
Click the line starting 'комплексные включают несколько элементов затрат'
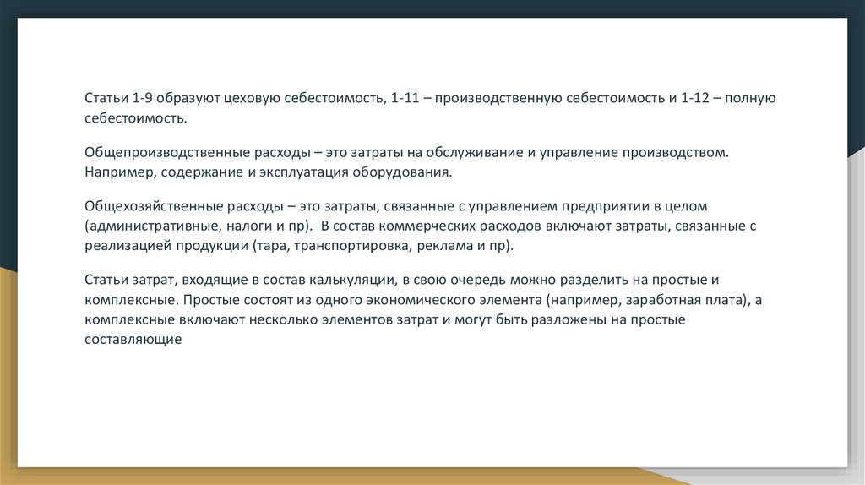point(384,319)
